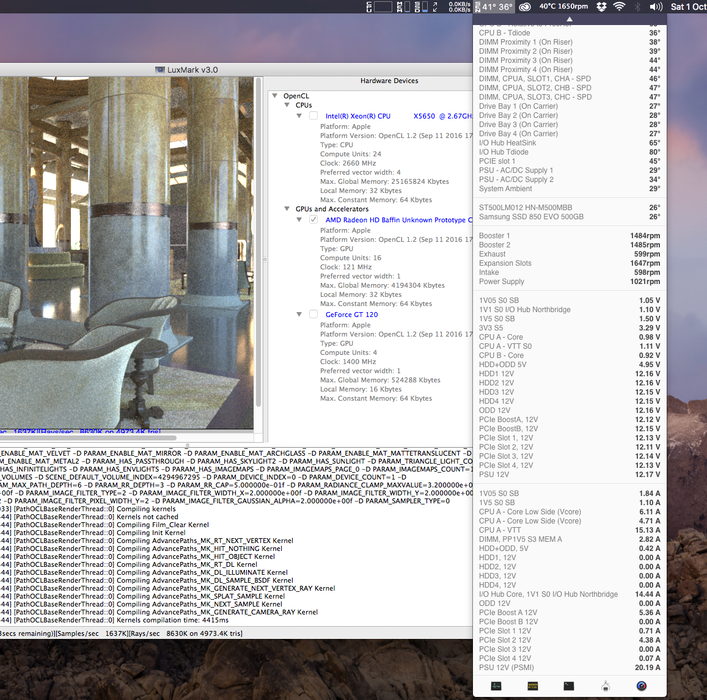Click the 'Power Supply' 1021rpm fan row

click(570, 281)
